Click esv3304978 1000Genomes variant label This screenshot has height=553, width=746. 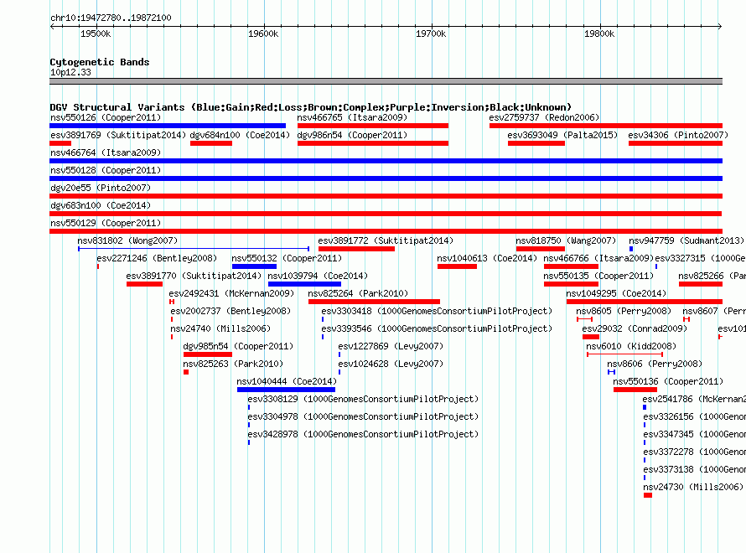[x=363, y=416]
